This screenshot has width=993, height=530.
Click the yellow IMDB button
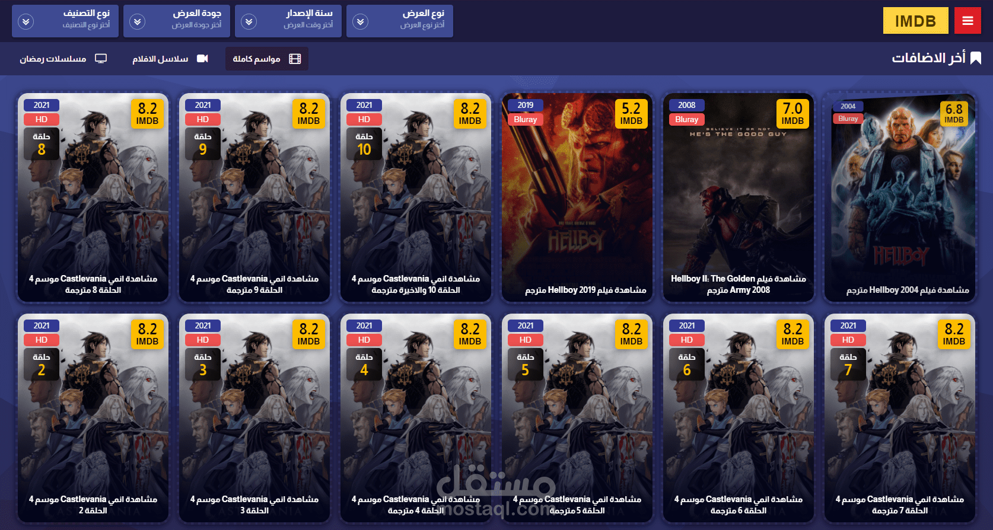(x=915, y=21)
